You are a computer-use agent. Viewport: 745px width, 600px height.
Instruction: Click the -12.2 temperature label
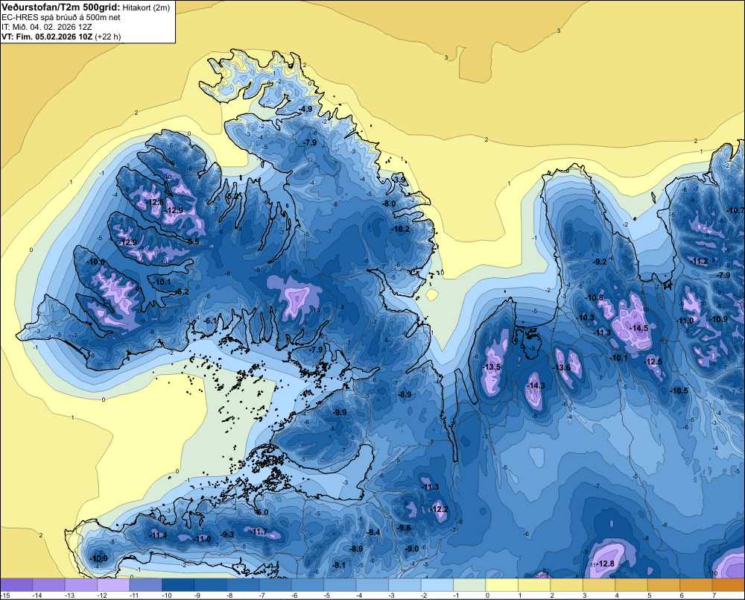[440, 510]
